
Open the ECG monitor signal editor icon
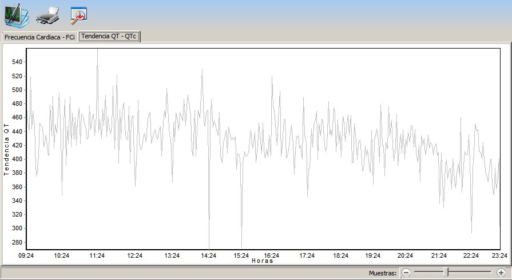[16, 14]
